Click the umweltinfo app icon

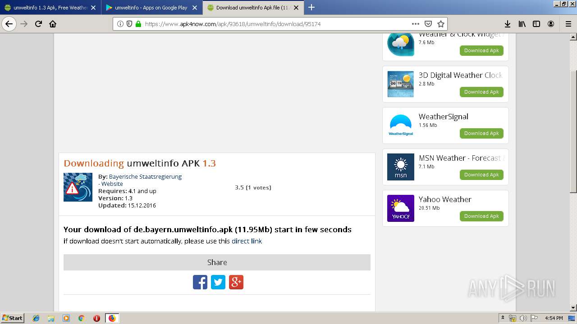(78, 187)
